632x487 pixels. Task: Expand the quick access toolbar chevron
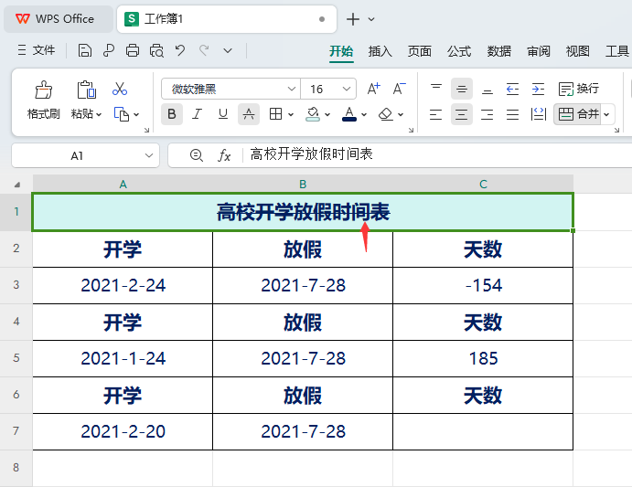tap(228, 51)
